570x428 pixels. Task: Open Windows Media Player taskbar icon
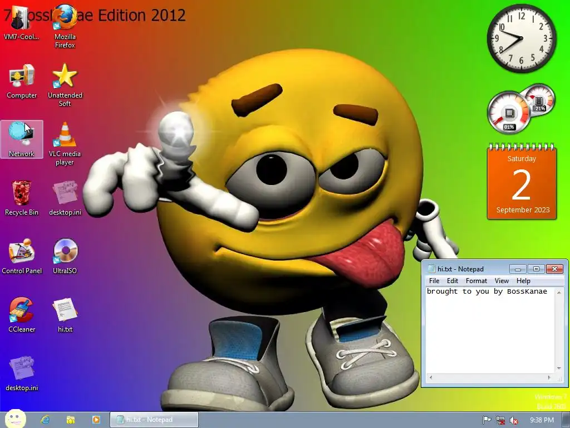96,420
